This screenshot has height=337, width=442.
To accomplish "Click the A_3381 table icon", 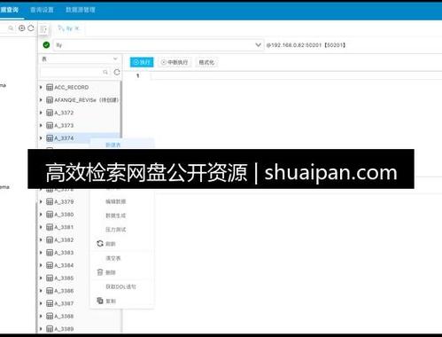I will point(50,227).
